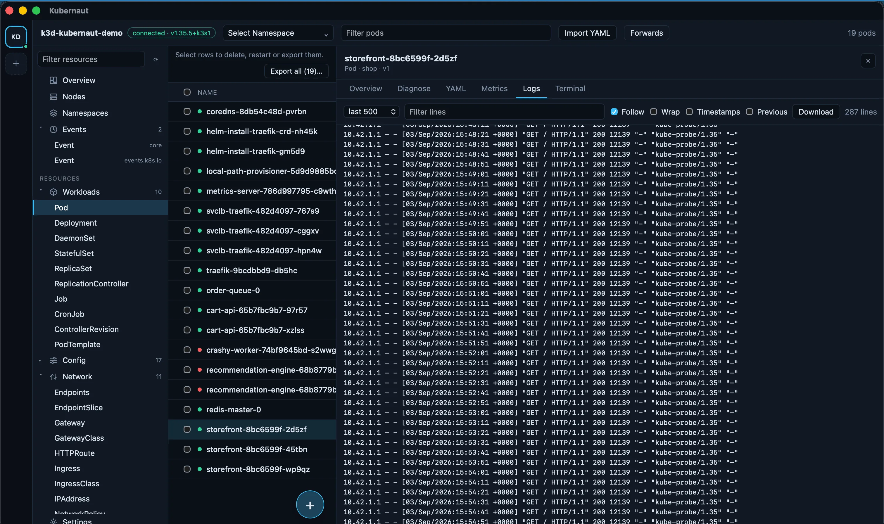Select StatefulSet in Workloads tree
Image resolution: width=884 pixels, height=524 pixels.
[100, 254]
